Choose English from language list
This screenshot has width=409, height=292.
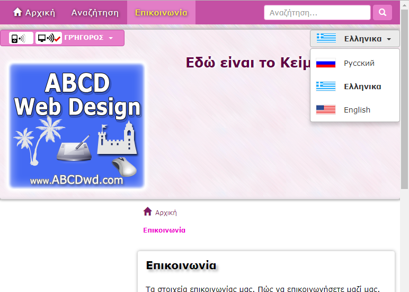click(x=355, y=110)
